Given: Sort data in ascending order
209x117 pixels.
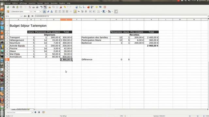Looking at the screenshot, I should click(80, 7).
